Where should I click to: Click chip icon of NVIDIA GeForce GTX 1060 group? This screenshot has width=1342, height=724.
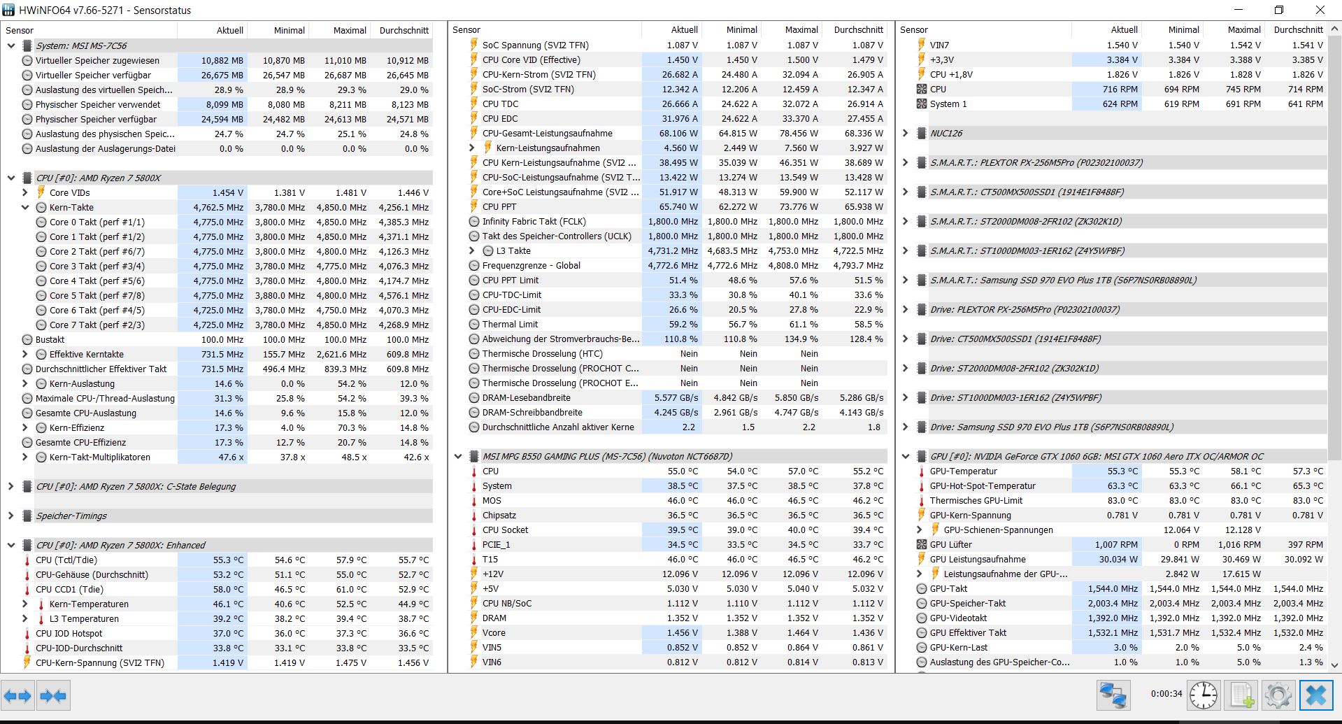tap(922, 456)
